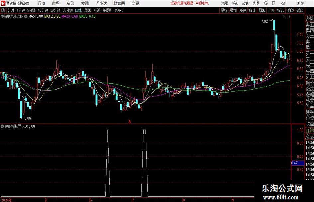Click the MA10: 6.96 label
Viewport: 314px width, 202px height.
click(52, 16)
